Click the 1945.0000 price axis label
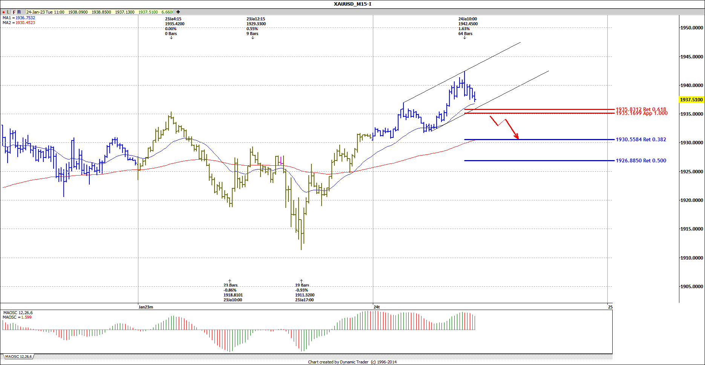 pos(692,57)
